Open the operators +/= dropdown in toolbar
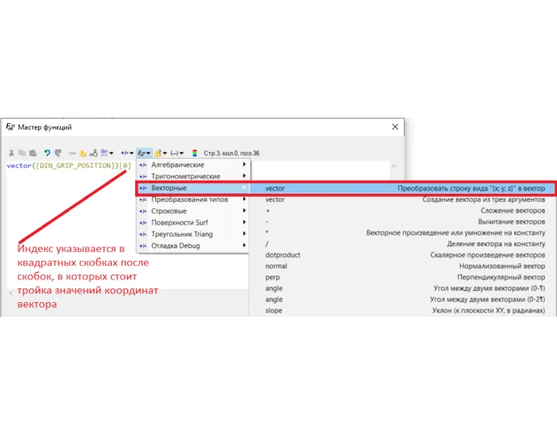The height and width of the screenshot is (435, 557). [x=127, y=153]
